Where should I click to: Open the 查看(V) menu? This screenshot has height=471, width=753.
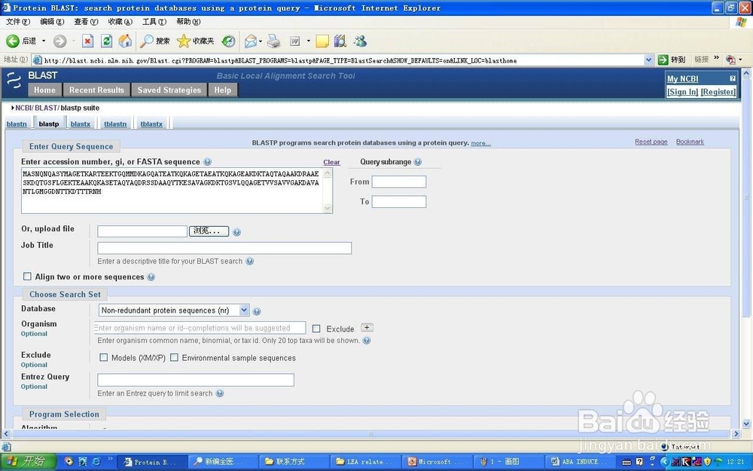[86, 22]
